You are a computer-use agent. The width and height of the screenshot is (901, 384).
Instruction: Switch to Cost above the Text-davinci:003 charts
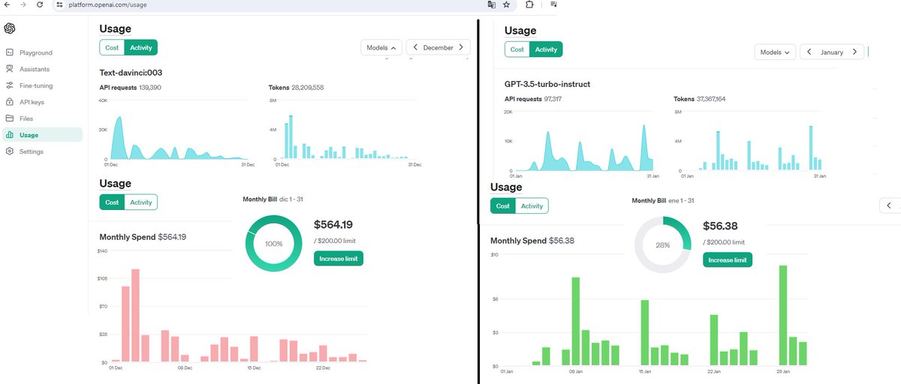click(x=112, y=47)
